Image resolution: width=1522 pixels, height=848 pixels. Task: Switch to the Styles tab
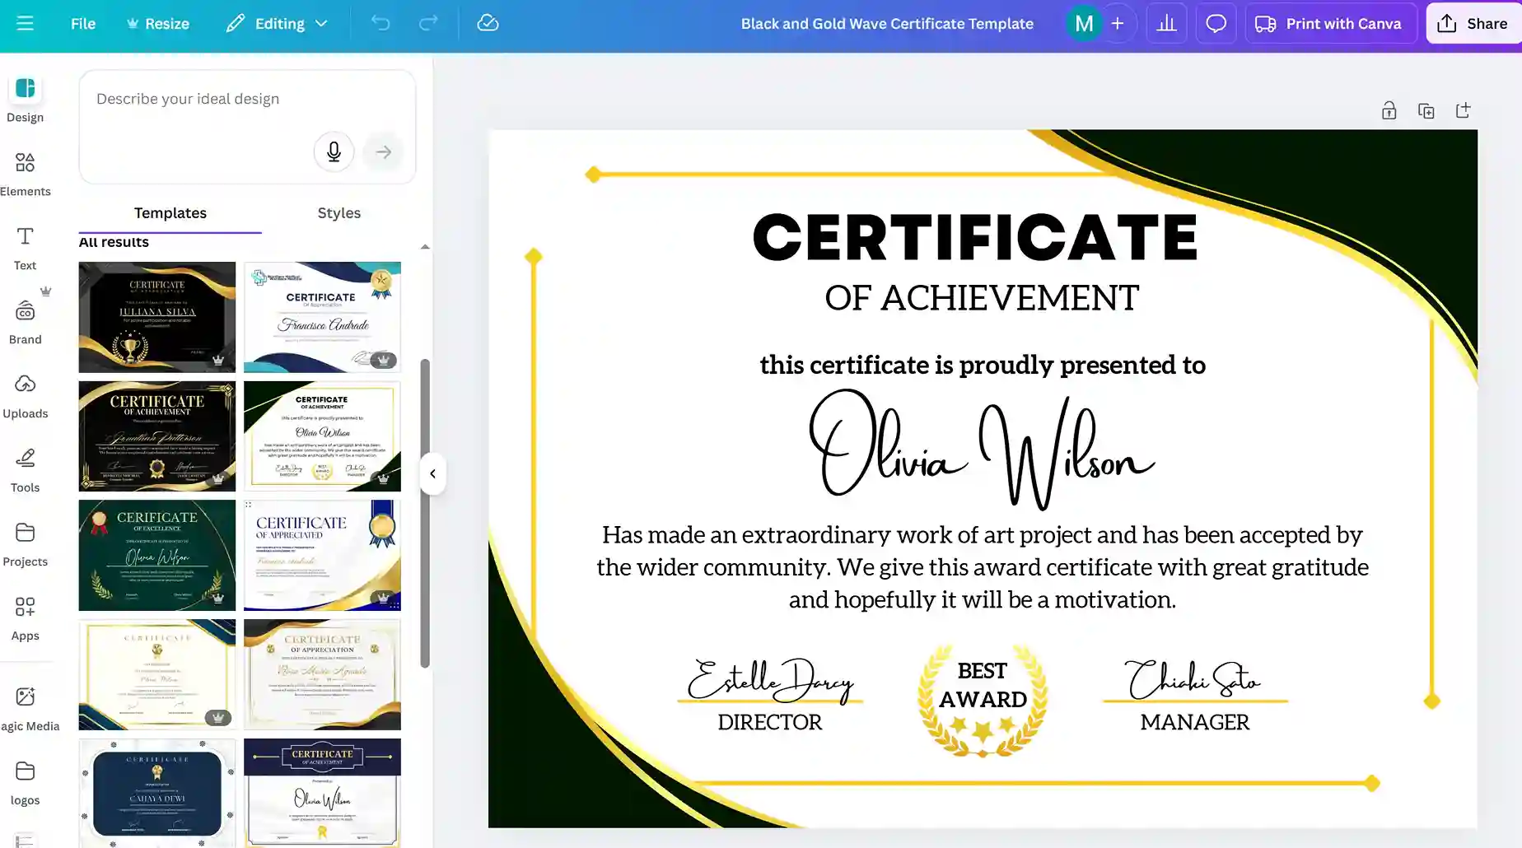coord(338,212)
